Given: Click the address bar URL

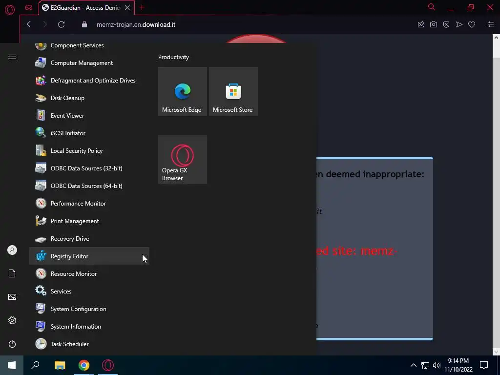Looking at the screenshot, I should coord(136,24).
